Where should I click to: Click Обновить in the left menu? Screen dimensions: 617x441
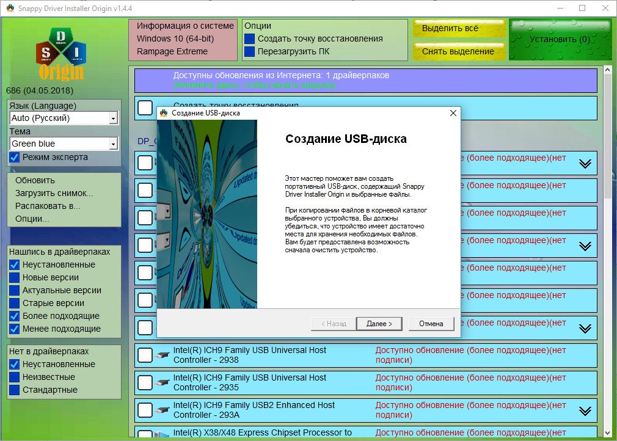click(x=35, y=181)
